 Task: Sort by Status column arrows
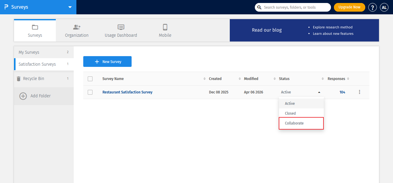pos(323,79)
